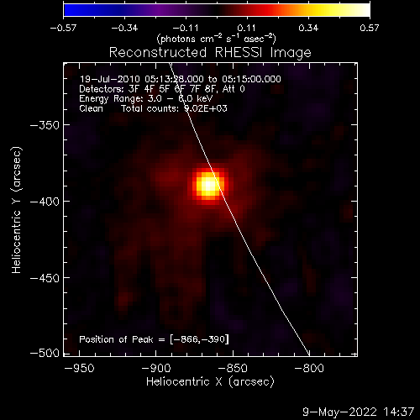This screenshot has height=420, width=420.
Task: Click the 'Energy Range: 3.0 - 6.0 keV' label
Action: [x=146, y=98]
